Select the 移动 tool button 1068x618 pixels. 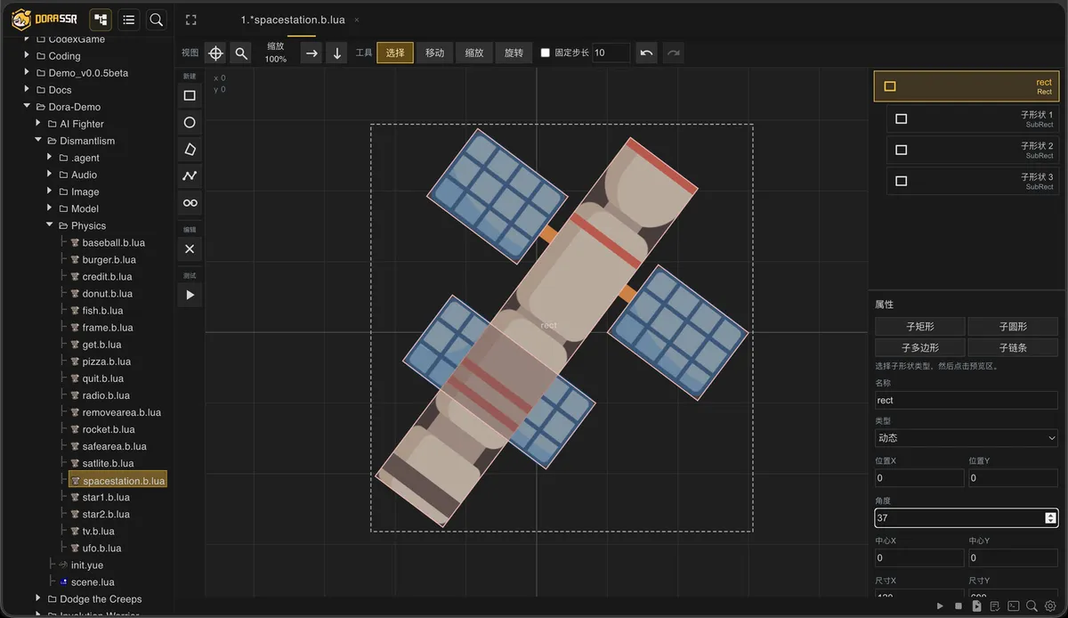click(434, 53)
